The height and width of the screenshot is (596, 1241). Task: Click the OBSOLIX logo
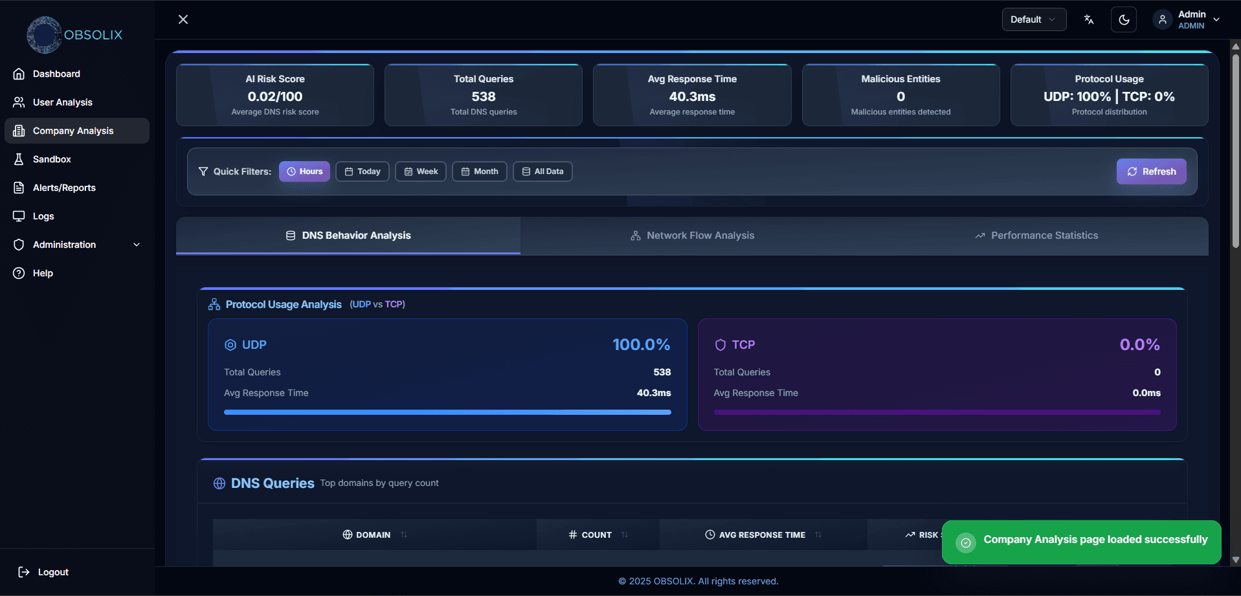tap(74, 35)
